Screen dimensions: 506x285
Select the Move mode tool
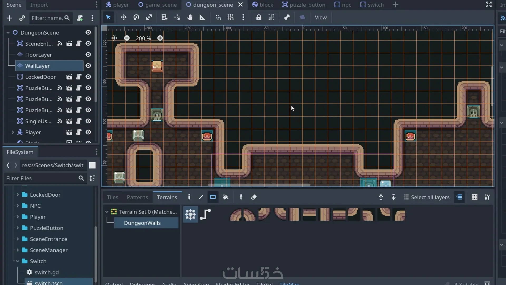pyautogui.click(x=123, y=17)
